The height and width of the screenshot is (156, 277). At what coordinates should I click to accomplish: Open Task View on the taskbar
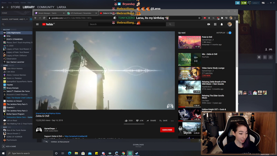click(x=63, y=153)
